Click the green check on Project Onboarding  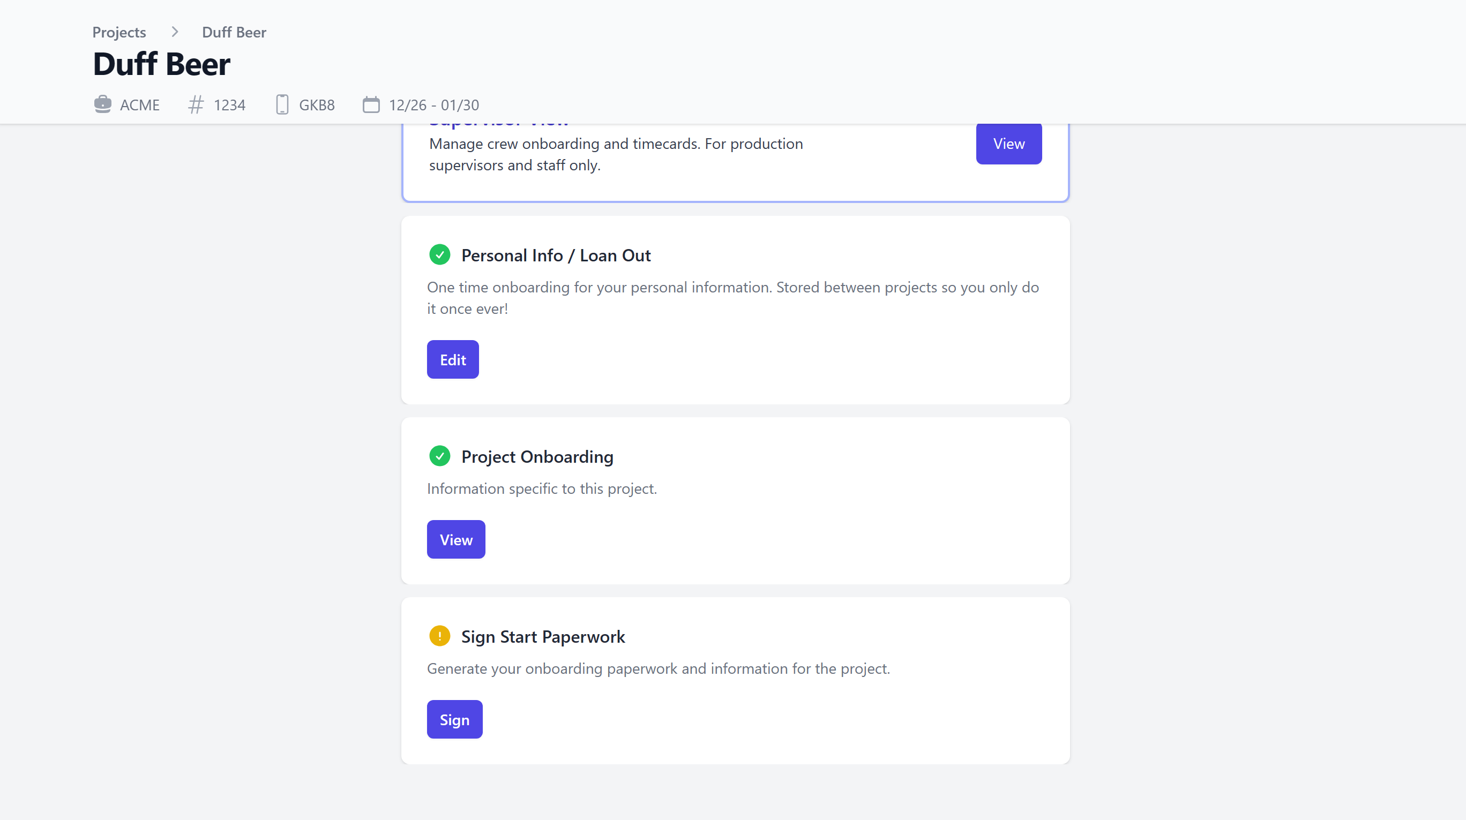439,456
